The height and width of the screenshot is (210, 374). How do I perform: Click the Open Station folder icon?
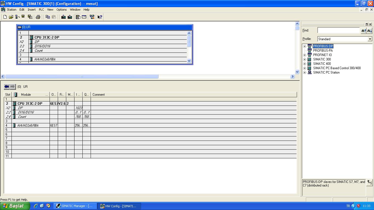click(11, 17)
